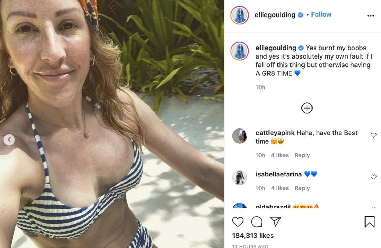This screenshot has height=248, width=381.
Task: Open cattleyapink's profile avatar
Action: tap(240, 136)
